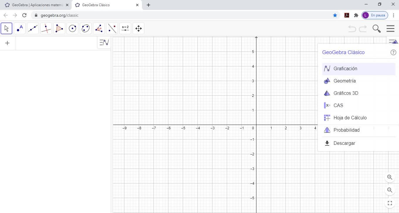Select the Reflect about line tool
The image size is (399, 213).
pos(112,28)
